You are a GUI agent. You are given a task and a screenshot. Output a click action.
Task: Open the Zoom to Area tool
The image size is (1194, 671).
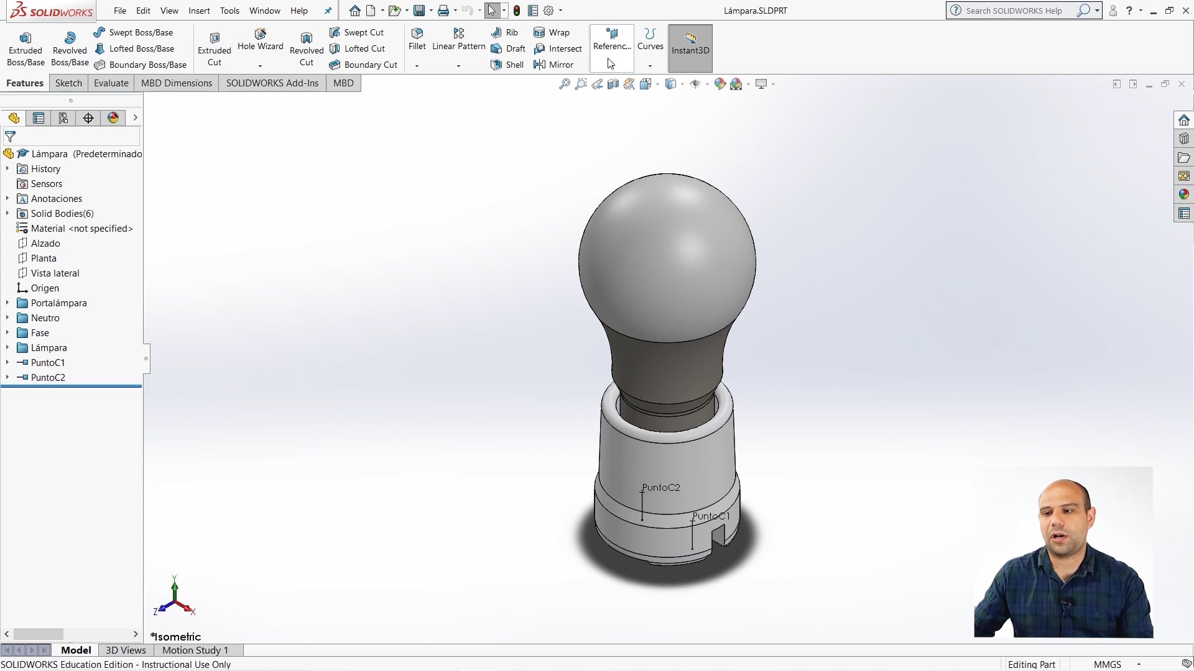(x=580, y=83)
